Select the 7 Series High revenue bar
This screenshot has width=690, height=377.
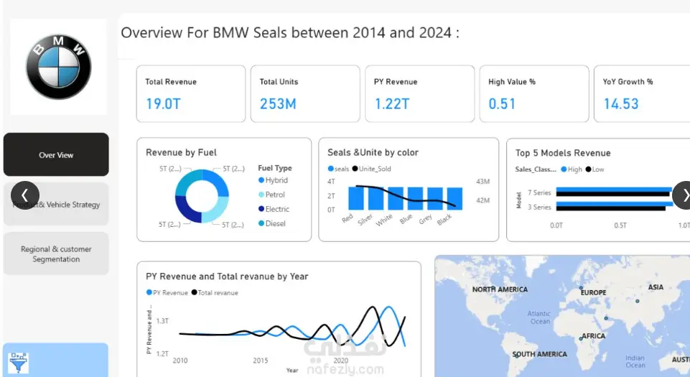tap(614, 190)
